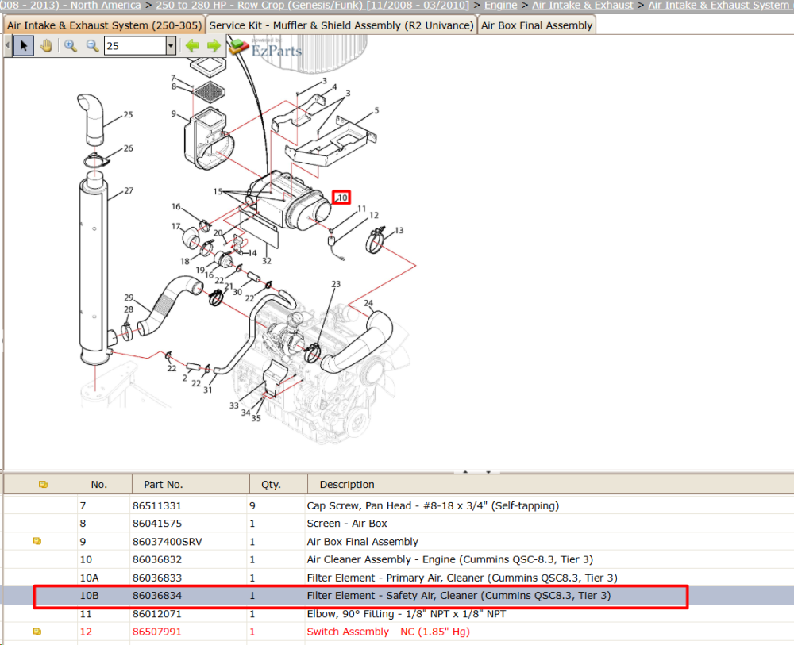Switch to Air Intake & Exhaust System (250-305) tab
Screen dimensions: 794x645
[104, 25]
